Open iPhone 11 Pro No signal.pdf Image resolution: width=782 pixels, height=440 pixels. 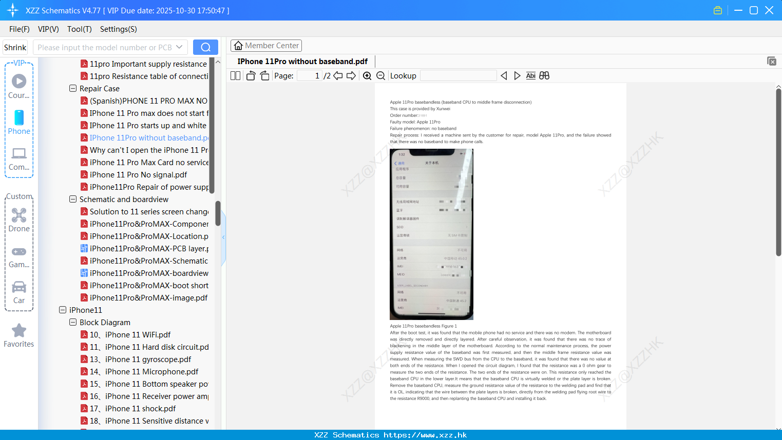pos(133,174)
